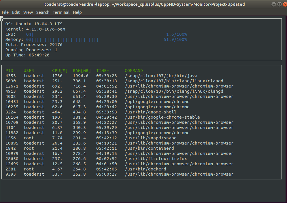
Task: Click the PID column header
Action: point(9,71)
